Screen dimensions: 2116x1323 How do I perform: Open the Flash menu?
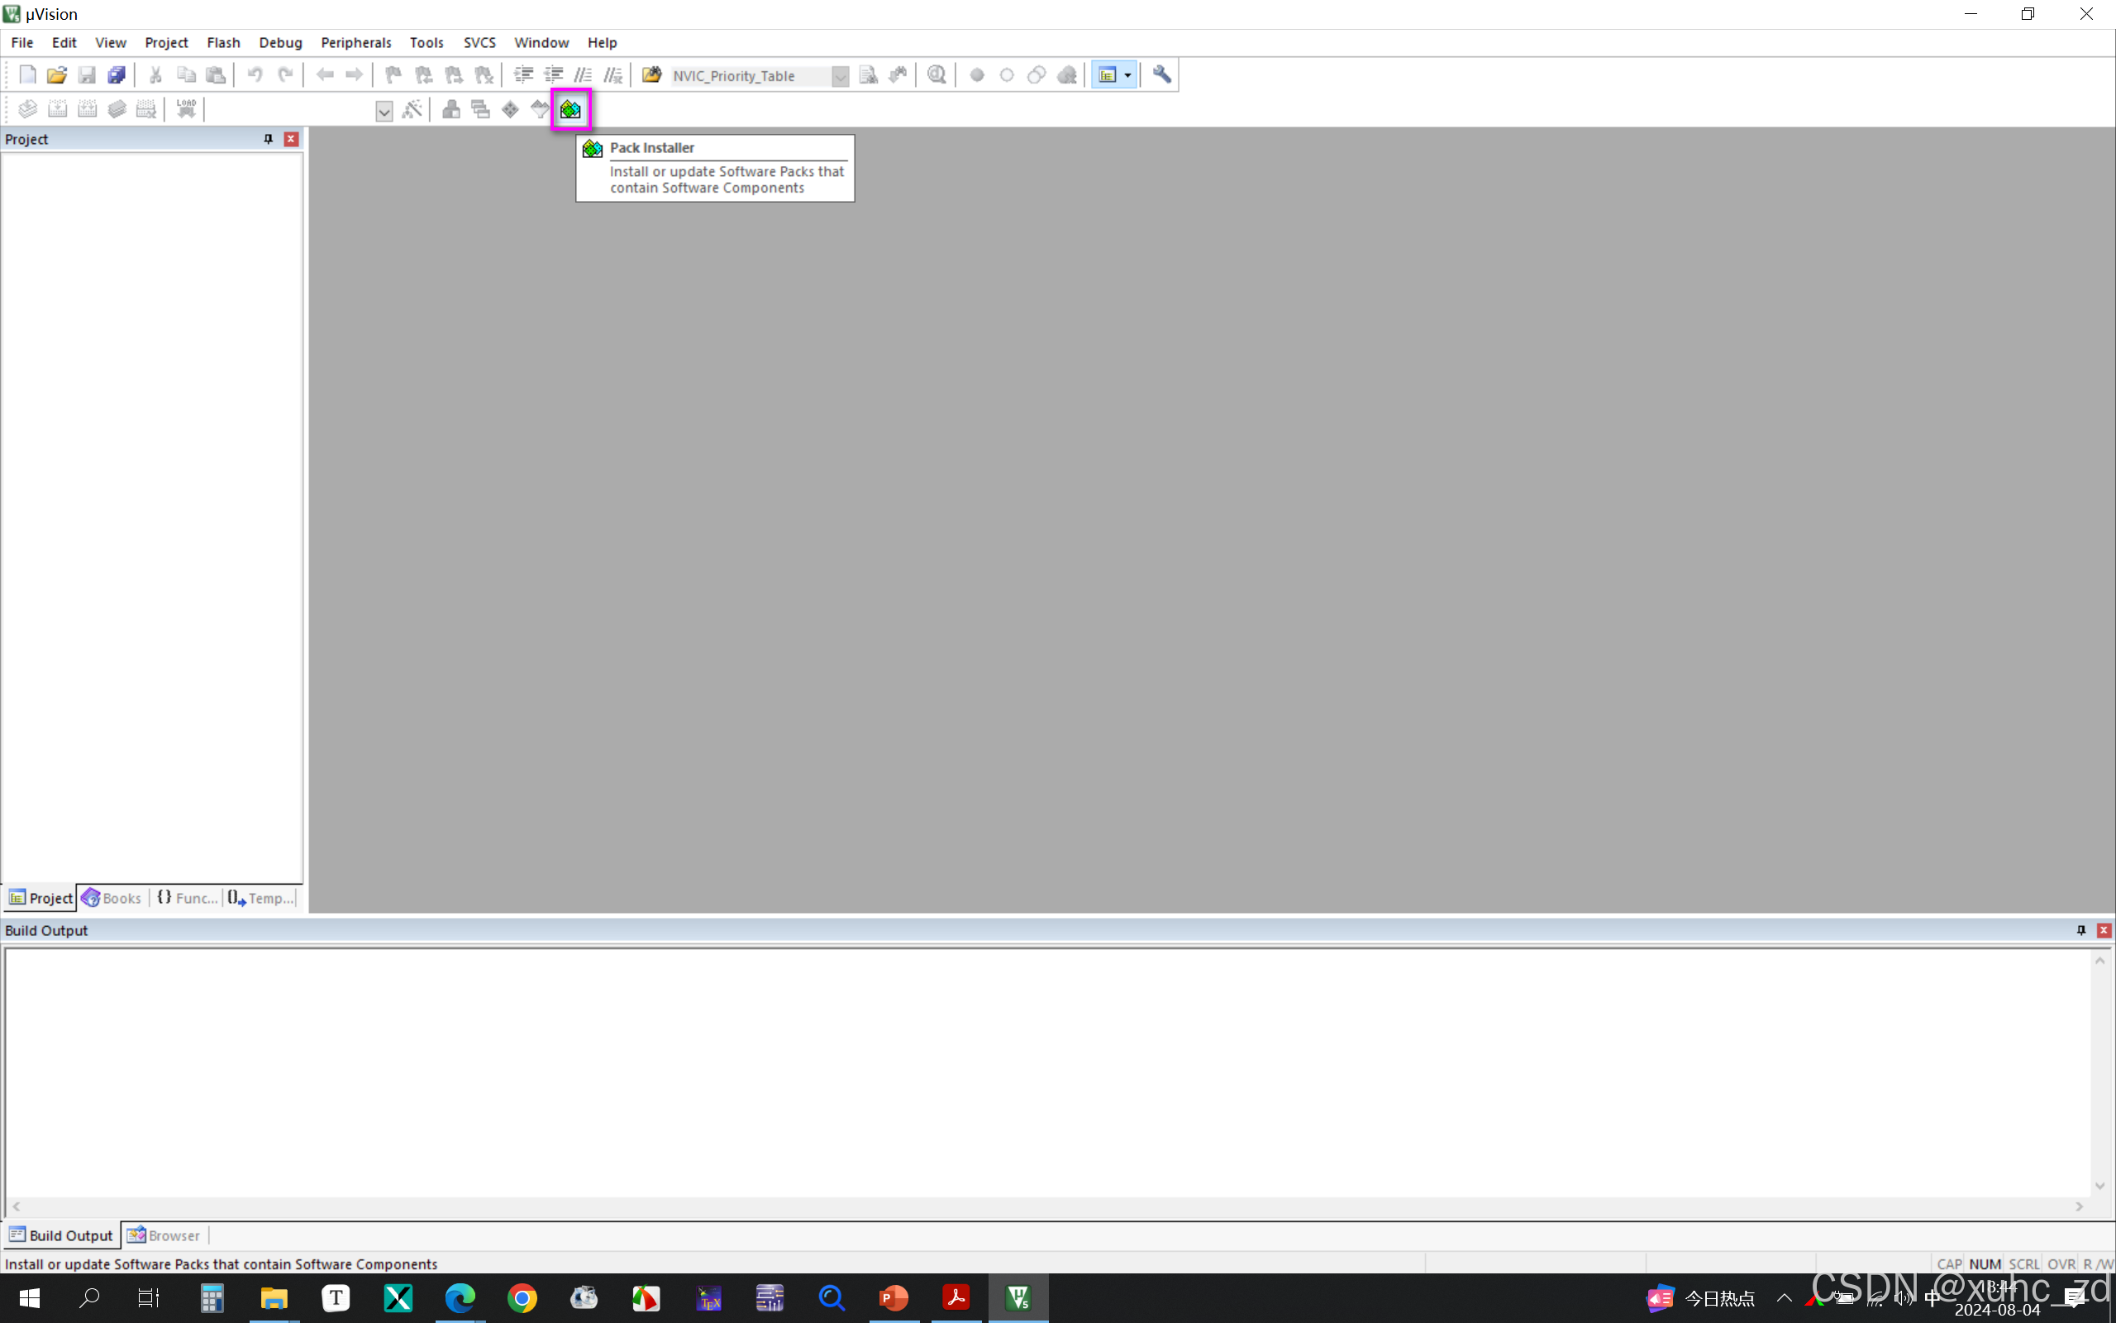223,42
